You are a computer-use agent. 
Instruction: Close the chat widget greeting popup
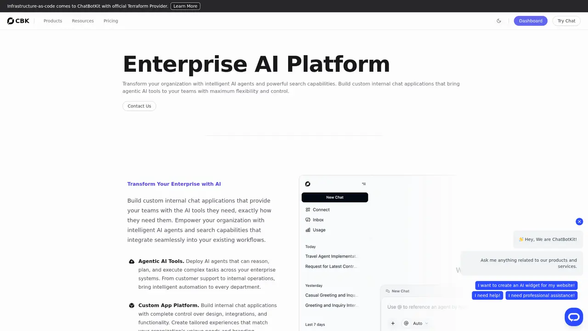tap(579, 222)
